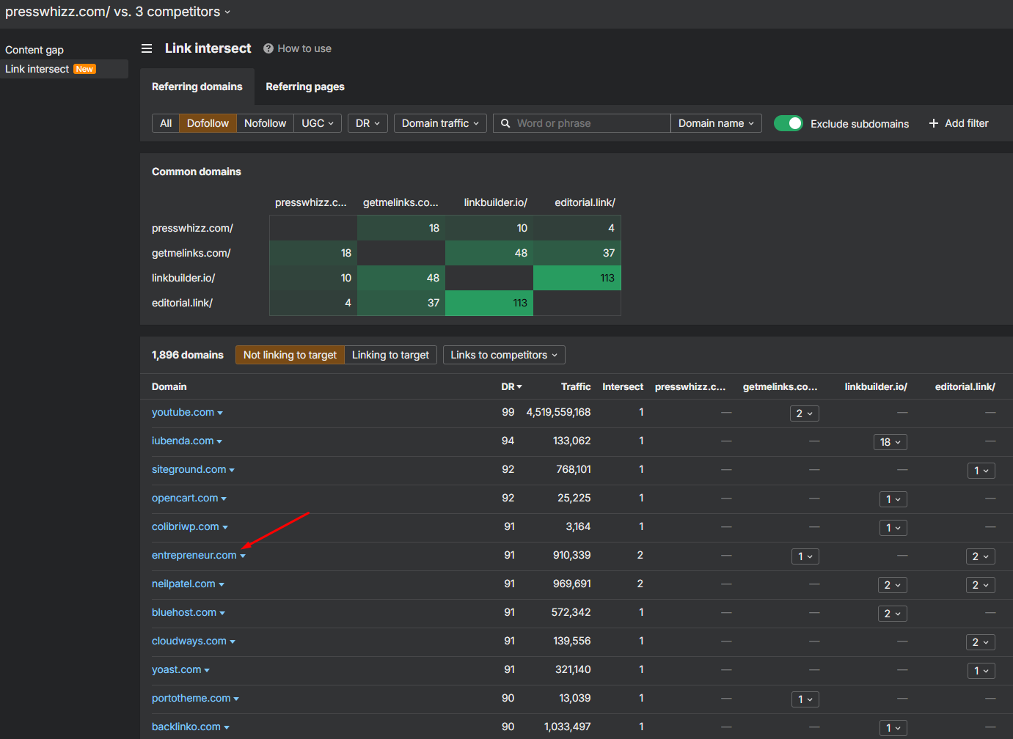Click the plus icon for Add filter
The image size is (1013, 739).
point(934,123)
